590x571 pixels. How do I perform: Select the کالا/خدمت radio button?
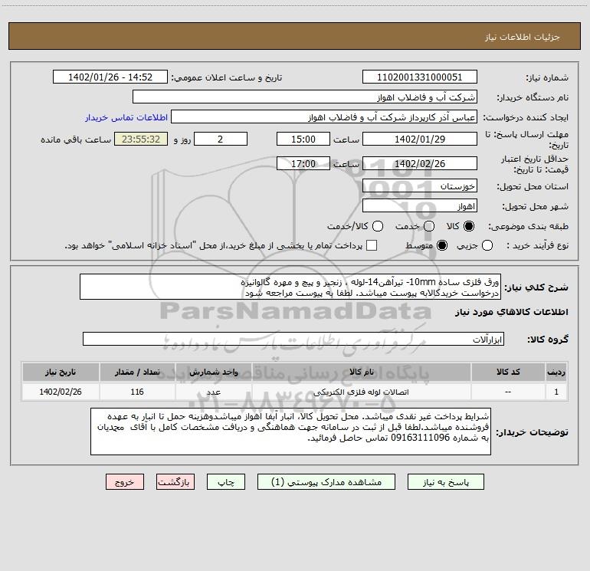(378, 226)
